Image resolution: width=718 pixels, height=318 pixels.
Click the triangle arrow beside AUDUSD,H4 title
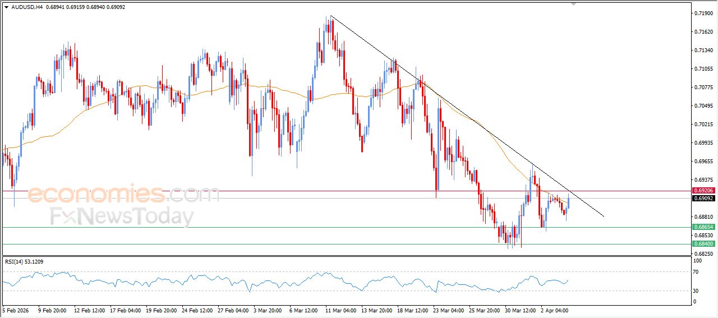tap(6, 7)
